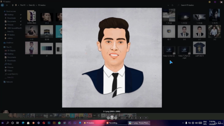This screenshot has width=224, height=126.
Task: Show hidden system tray icons chevron
Action: coord(183,123)
